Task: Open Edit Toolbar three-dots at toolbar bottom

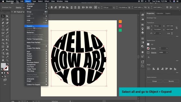Action: tap(5, 84)
